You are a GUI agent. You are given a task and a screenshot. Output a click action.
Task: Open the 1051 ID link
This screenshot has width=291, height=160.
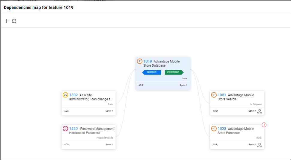(222, 95)
